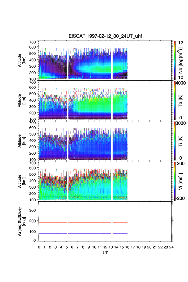Viewport: 188px width, 282px height.
Task: Click the blue elevation line in bottom panel
Action: [83, 233]
